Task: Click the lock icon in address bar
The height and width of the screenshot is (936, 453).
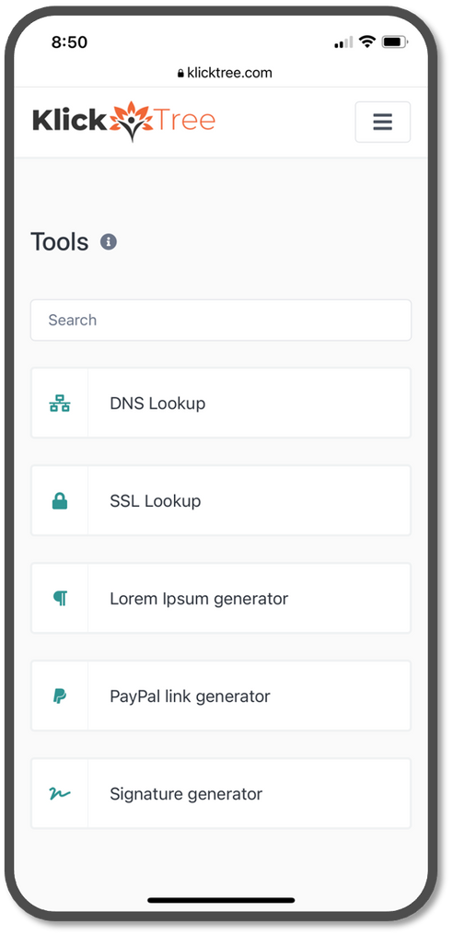Action: (180, 74)
